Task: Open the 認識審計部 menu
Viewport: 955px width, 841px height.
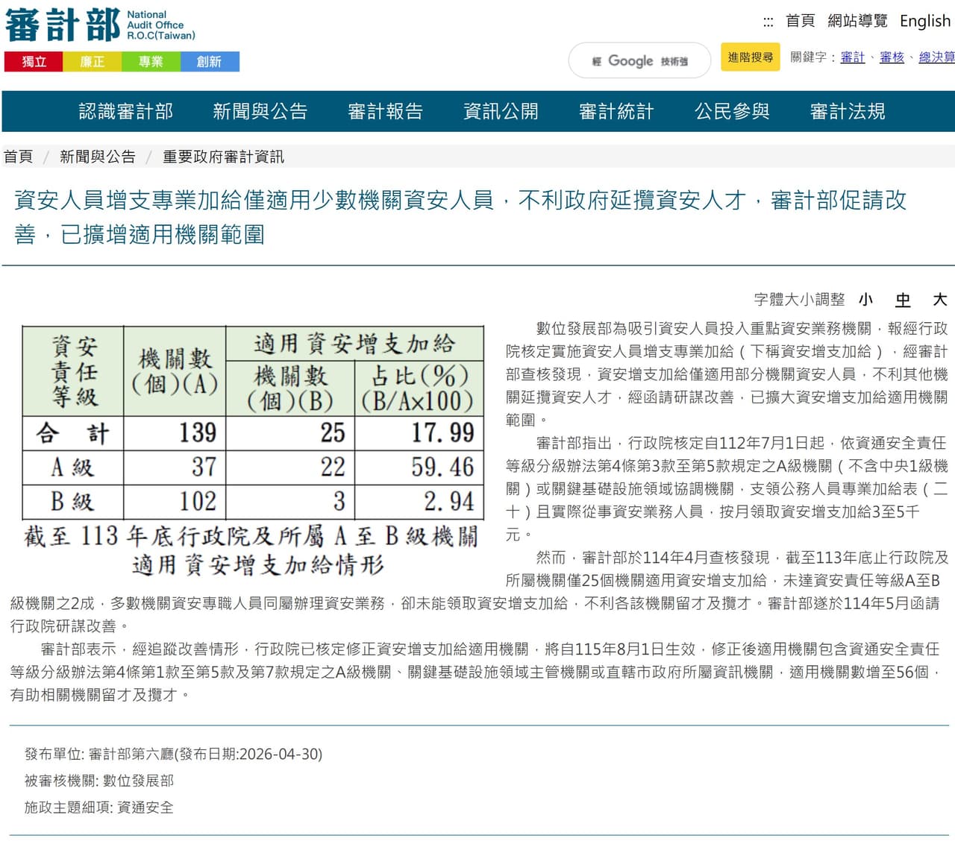Action: click(x=126, y=112)
